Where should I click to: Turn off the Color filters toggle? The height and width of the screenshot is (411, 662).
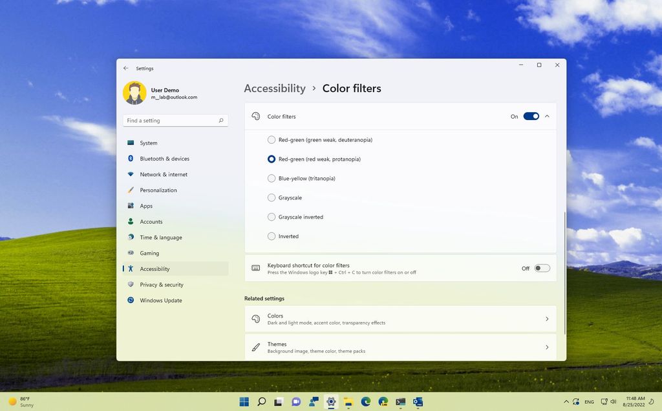(531, 116)
